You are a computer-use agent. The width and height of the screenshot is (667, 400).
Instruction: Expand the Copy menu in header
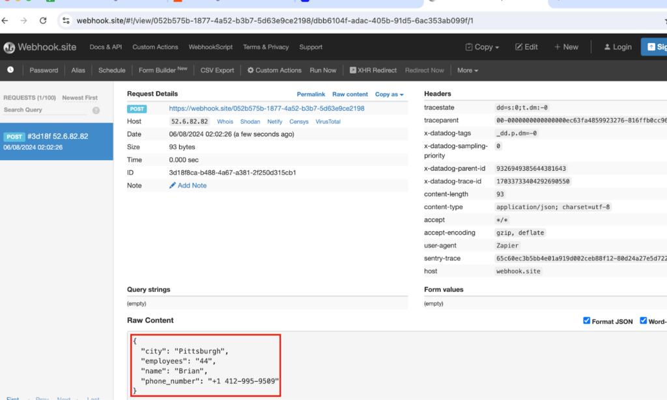[481, 46]
